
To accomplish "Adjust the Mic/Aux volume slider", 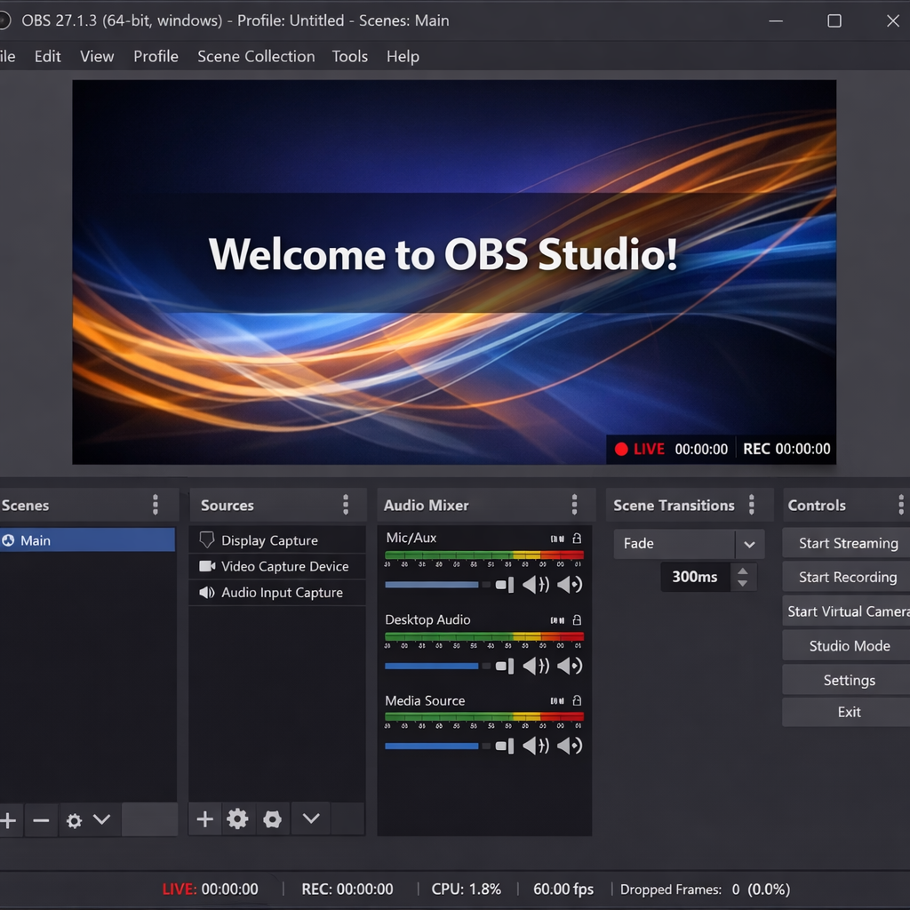I will [431, 585].
